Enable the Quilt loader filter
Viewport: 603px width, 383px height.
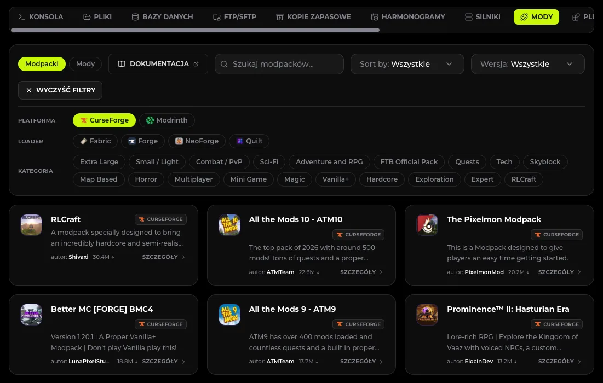tap(249, 141)
